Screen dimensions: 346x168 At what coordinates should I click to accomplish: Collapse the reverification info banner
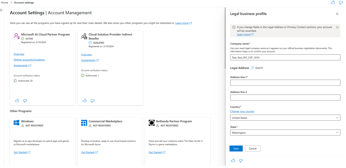[337, 28]
